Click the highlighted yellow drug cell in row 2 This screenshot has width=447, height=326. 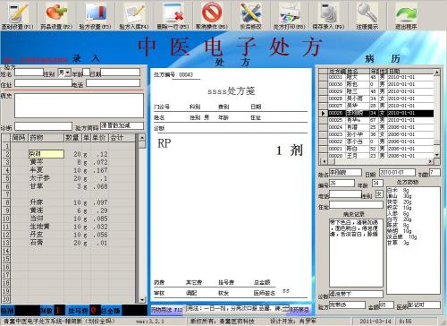click(46, 154)
